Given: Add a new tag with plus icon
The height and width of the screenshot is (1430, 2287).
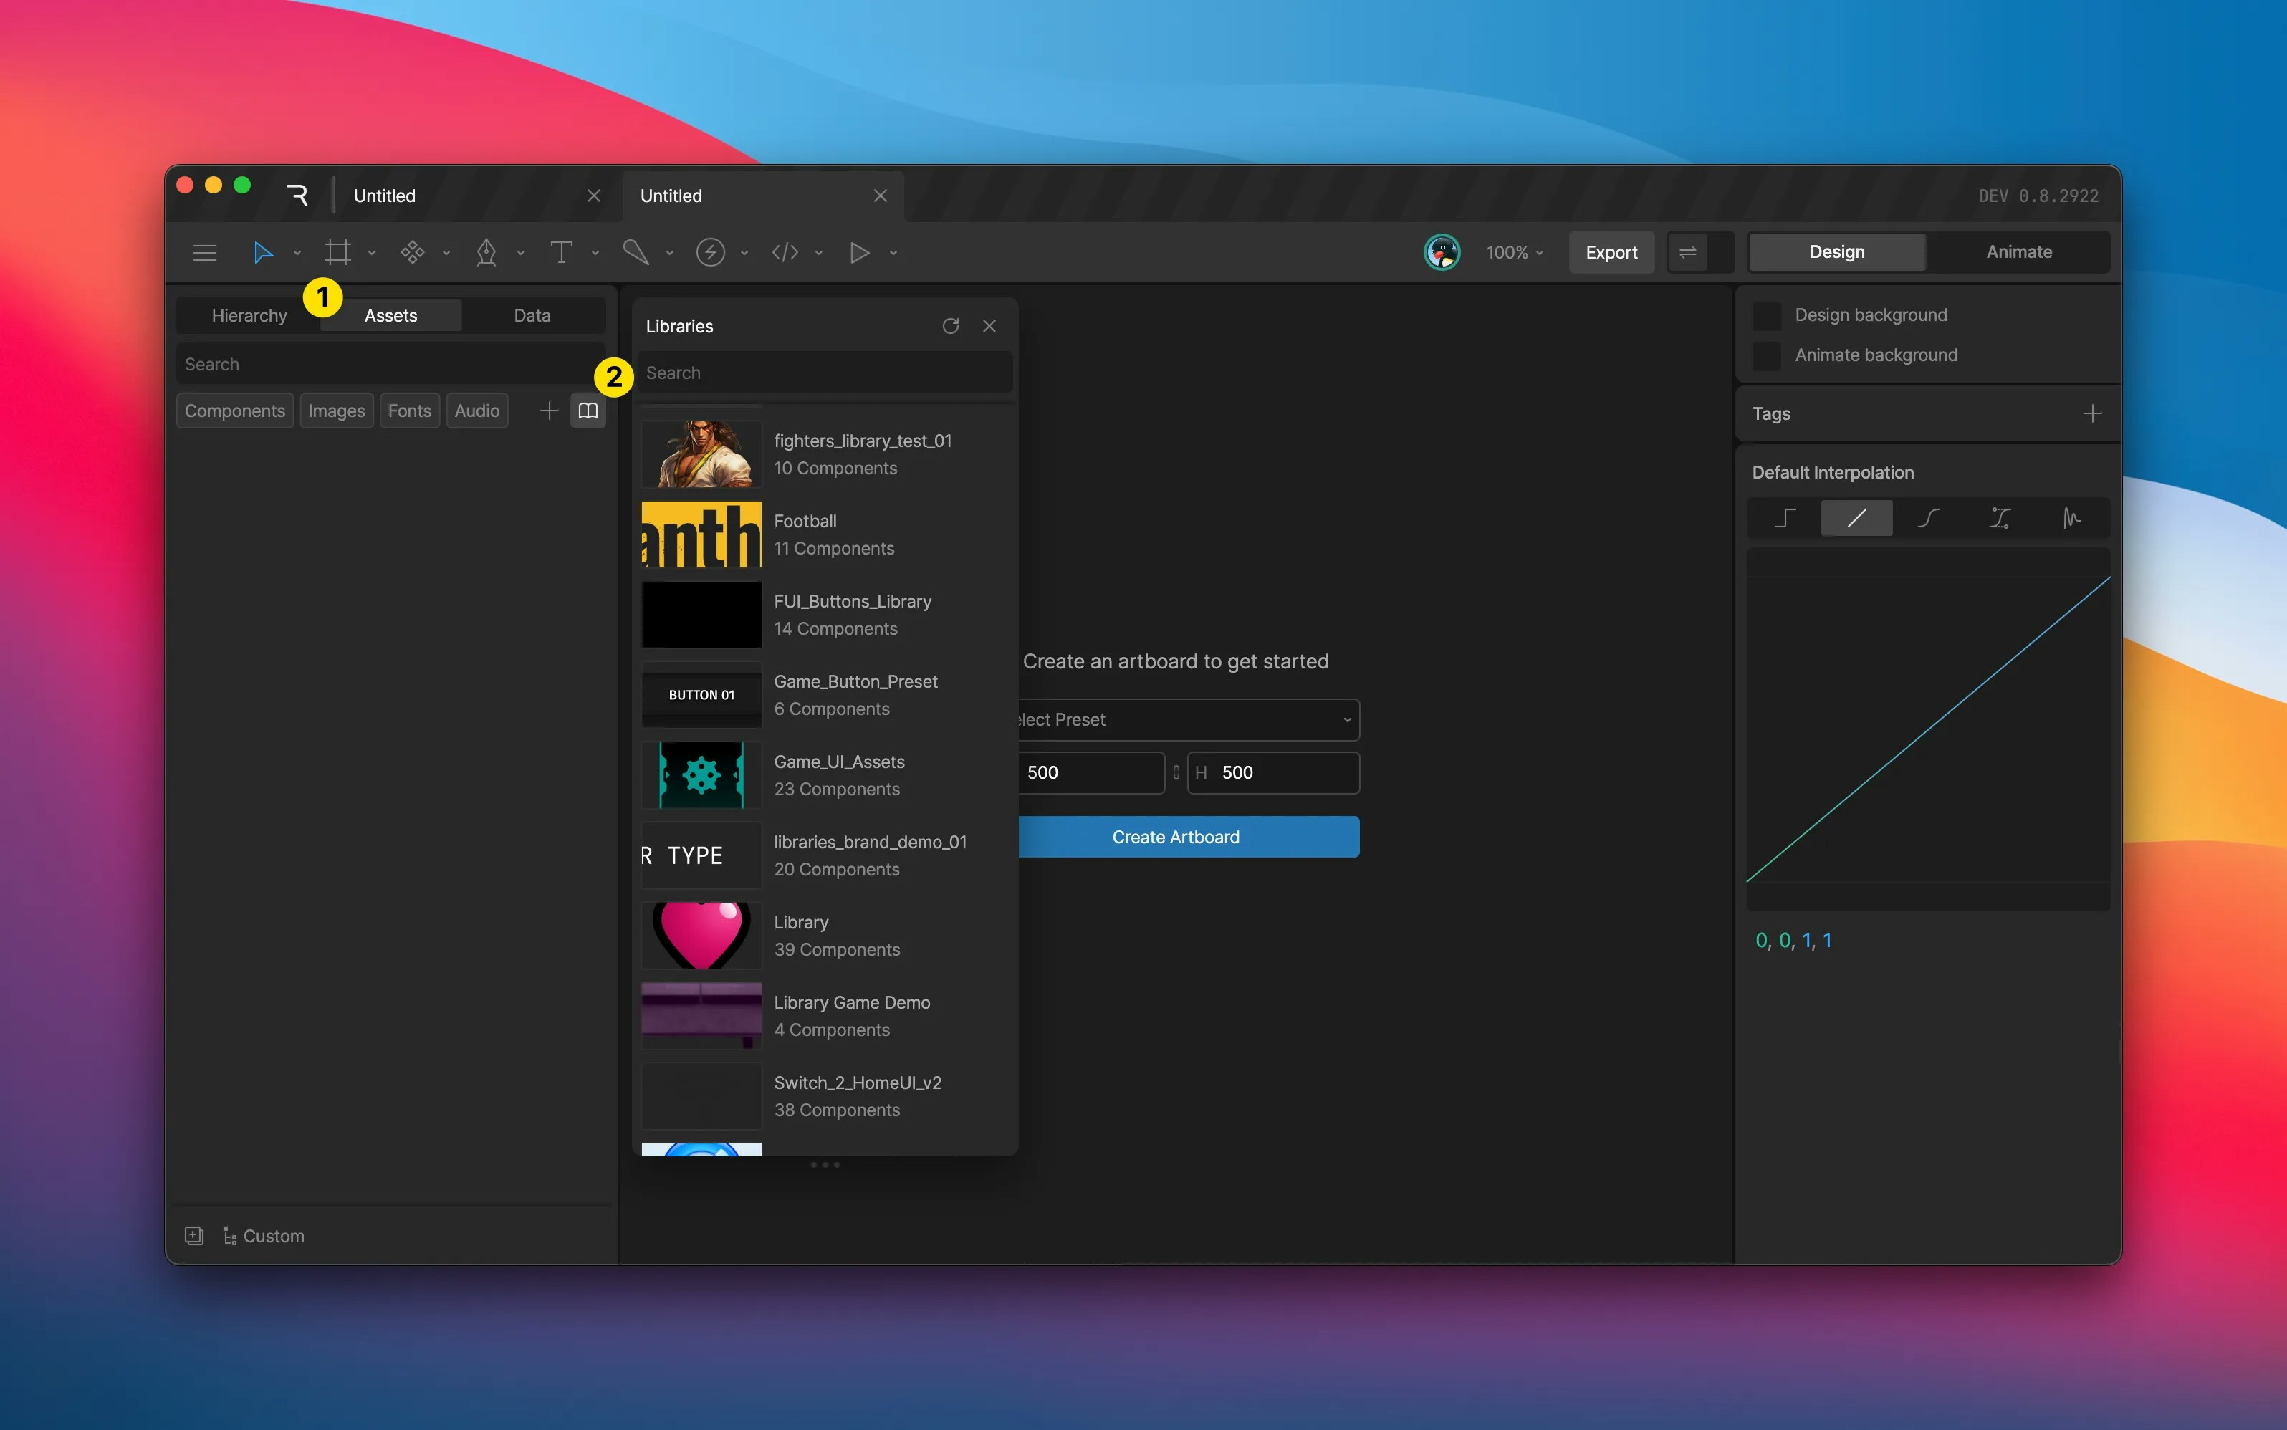Looking at the screenshot, I should coord(2091,413).
